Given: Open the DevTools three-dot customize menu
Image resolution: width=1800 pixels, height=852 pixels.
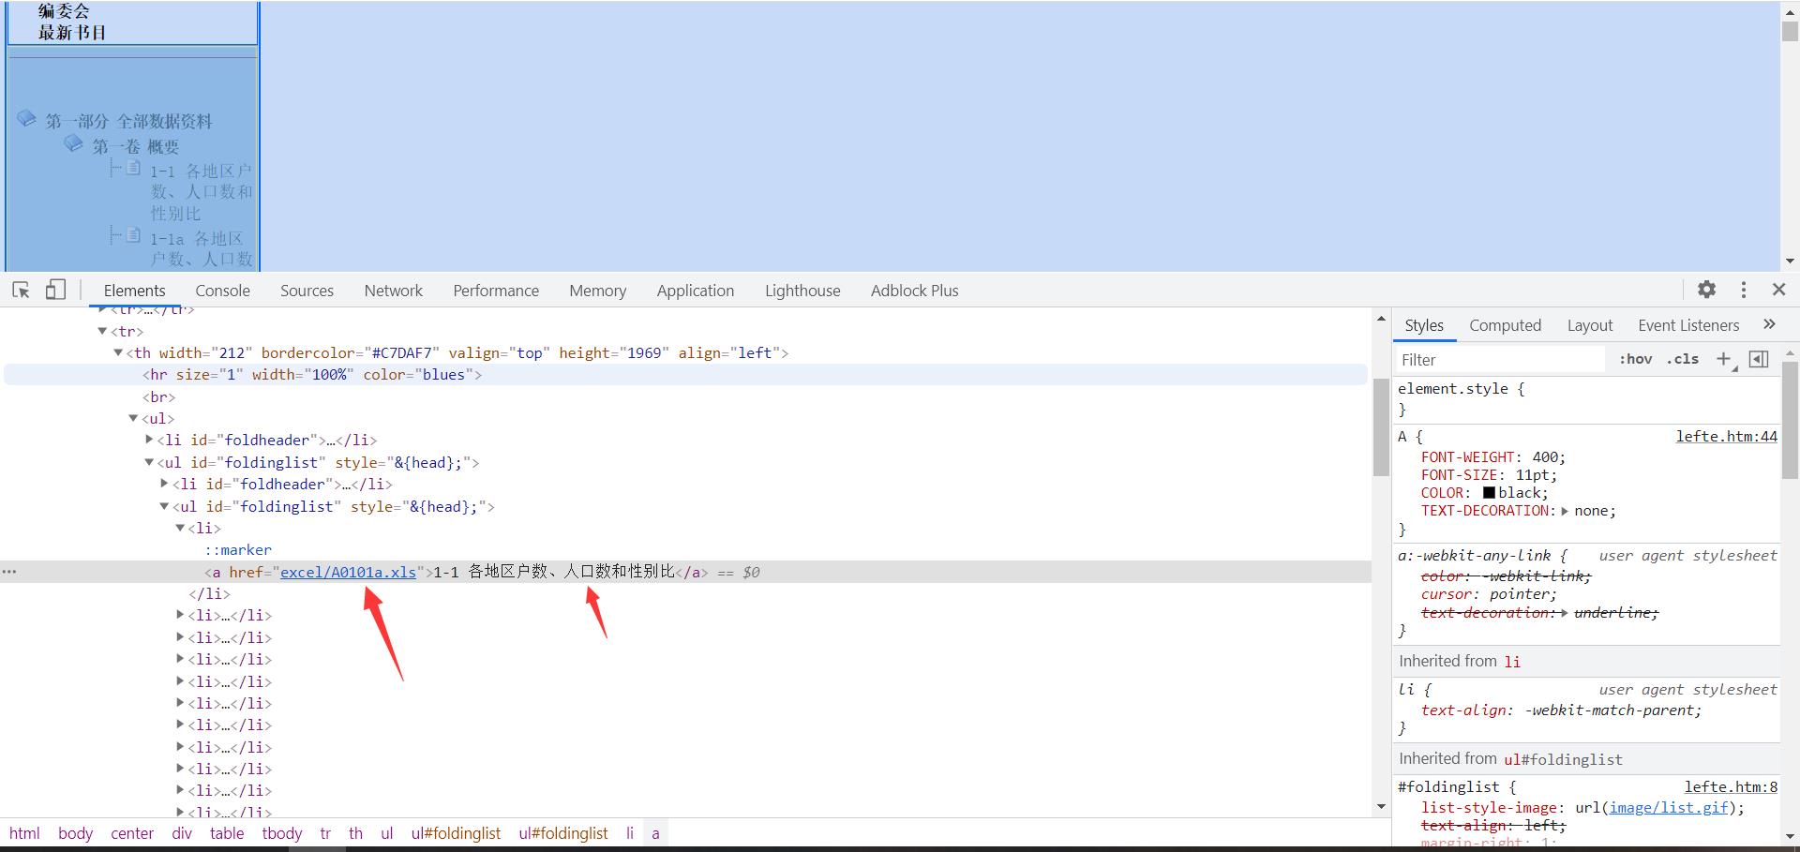Looking at the screenshot, I should pos(1744,290).
